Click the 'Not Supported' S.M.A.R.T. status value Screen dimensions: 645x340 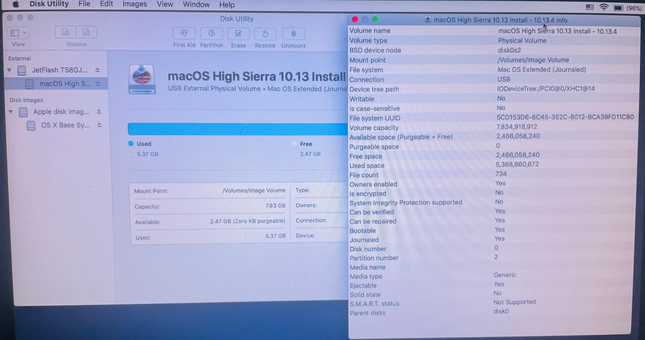515,302
